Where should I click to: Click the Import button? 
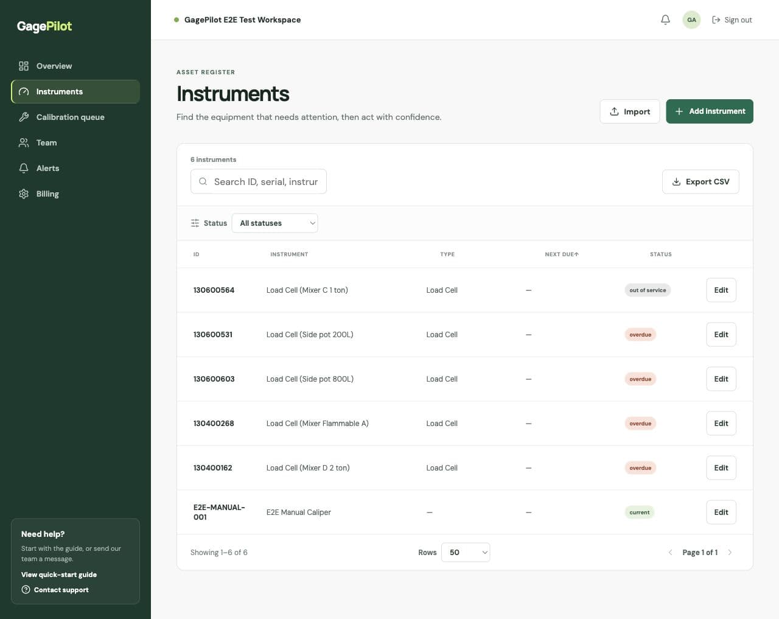point(630,111)
